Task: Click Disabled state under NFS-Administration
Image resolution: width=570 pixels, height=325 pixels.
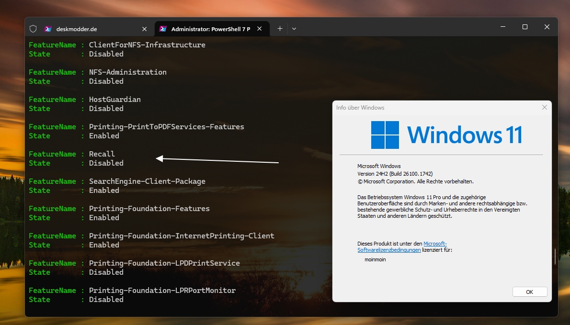Action: point(106,81)
